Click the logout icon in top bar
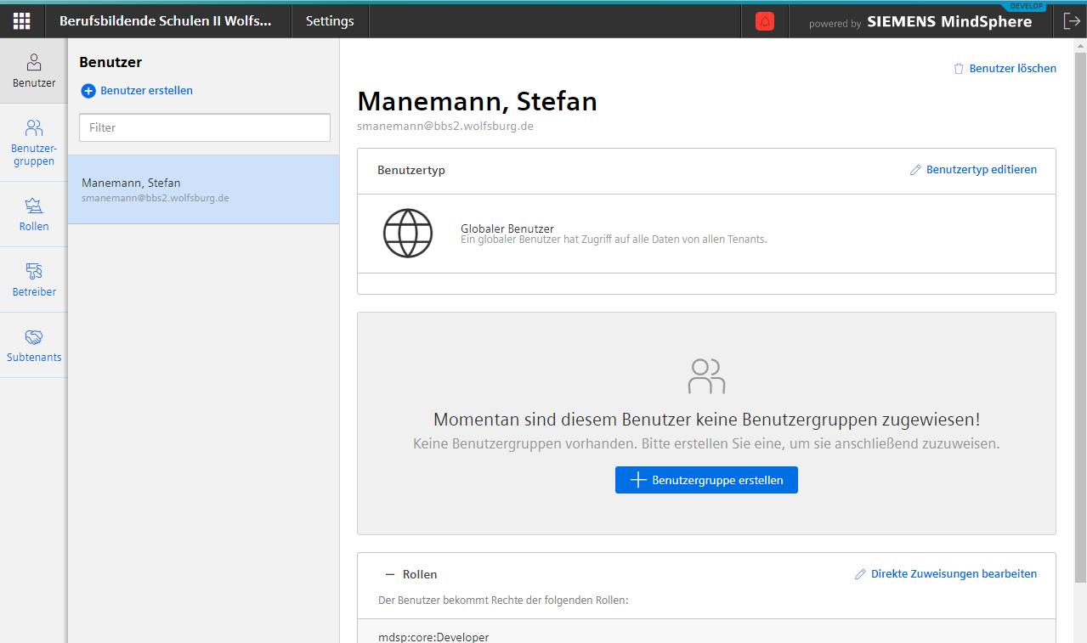1087x643 pixels. (x=1071, y=22)
